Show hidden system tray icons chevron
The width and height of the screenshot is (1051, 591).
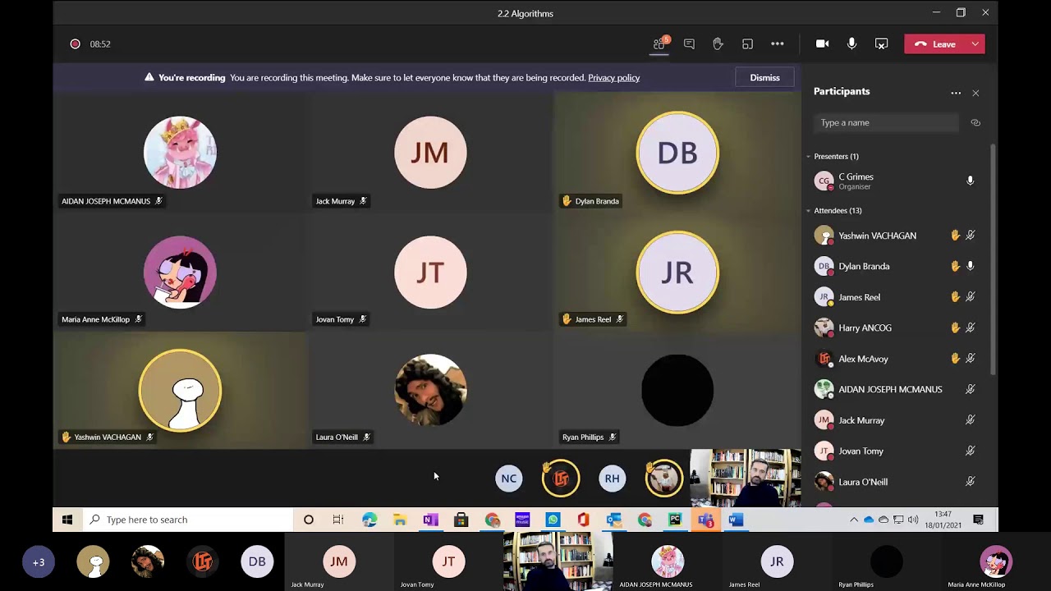(854, 520)
